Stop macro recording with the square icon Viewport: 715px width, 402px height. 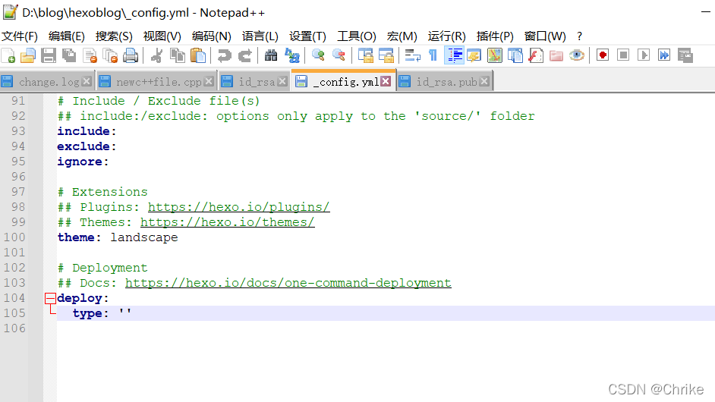(623, 55)
